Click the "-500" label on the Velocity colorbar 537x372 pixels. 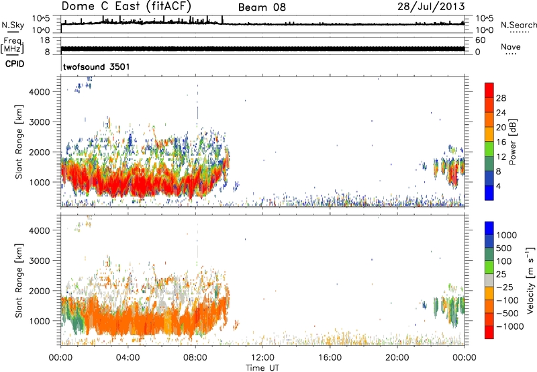coord(507,314)
